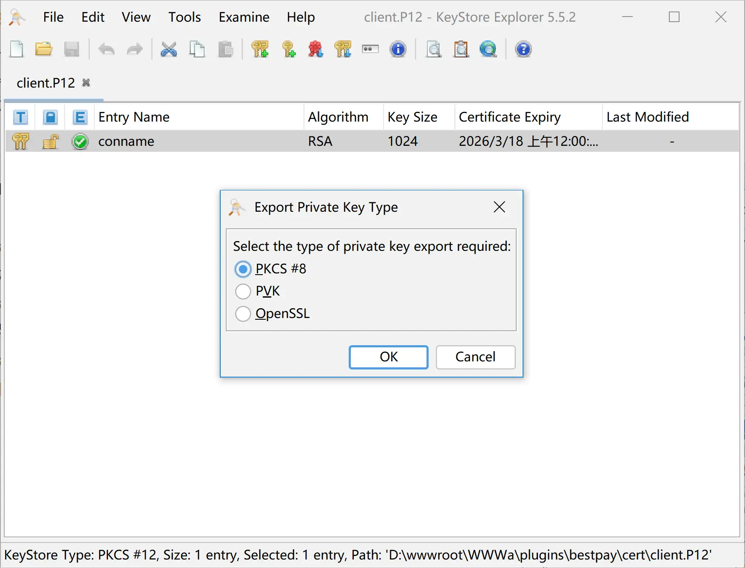This screenshot has height=568, width=745.
Task: Select the PKCS #8 radio option
Action: pos(243,269)
